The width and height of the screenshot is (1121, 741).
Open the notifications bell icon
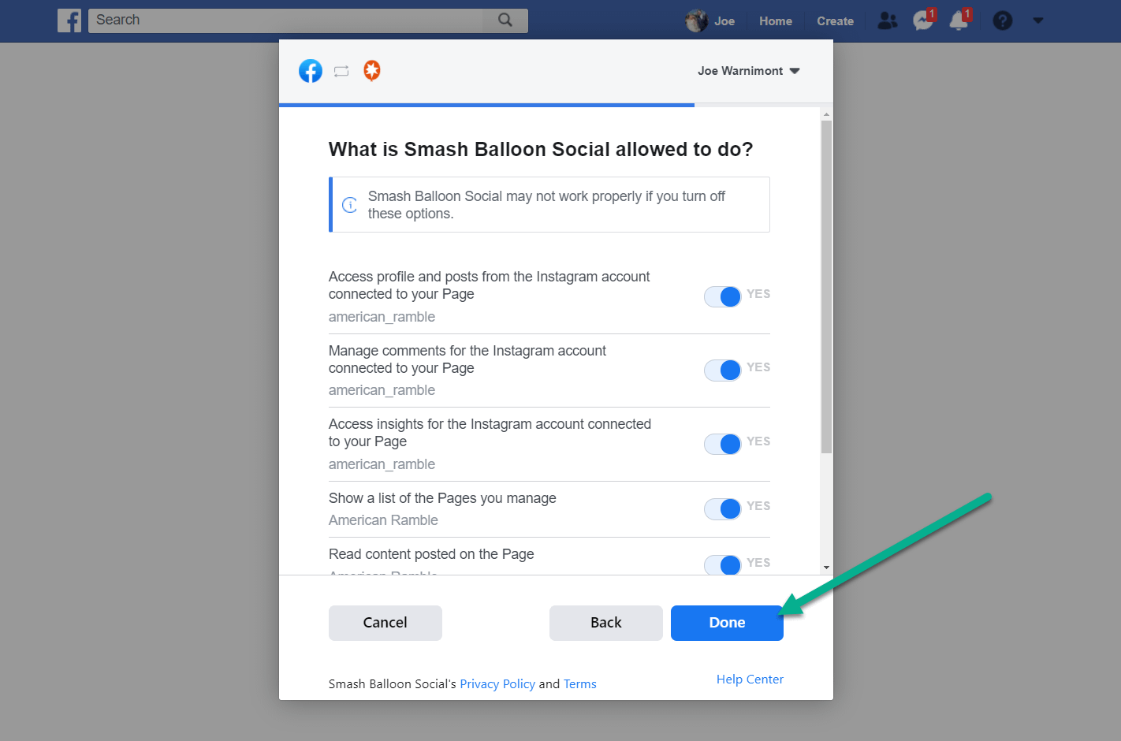[x=959, y=21]
